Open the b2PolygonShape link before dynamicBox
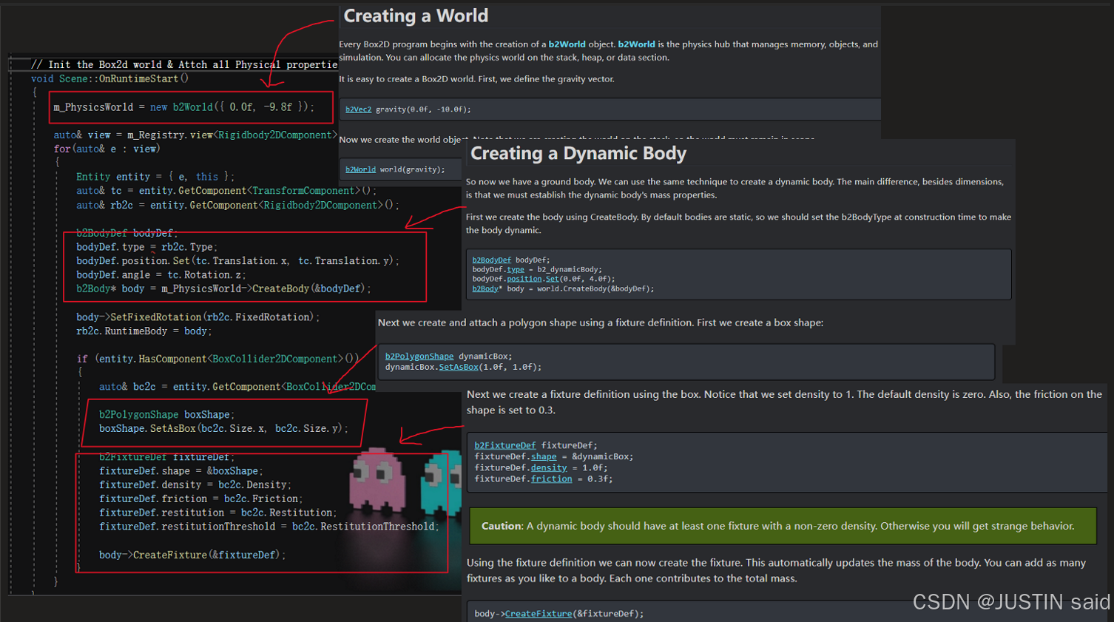The height and width of the screenshot is (622, 1114). [x=419, y=356]
